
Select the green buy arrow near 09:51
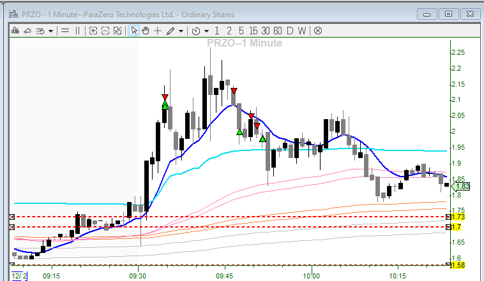click(x=262, y=139)
